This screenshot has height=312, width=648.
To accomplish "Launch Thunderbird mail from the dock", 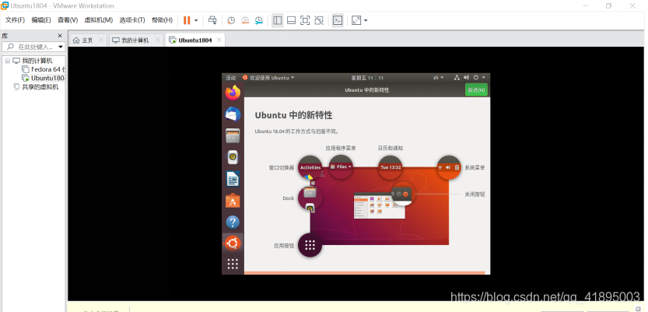I will [233, 114].
